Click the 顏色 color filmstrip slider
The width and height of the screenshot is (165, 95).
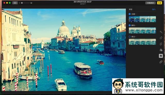point(142,30)
